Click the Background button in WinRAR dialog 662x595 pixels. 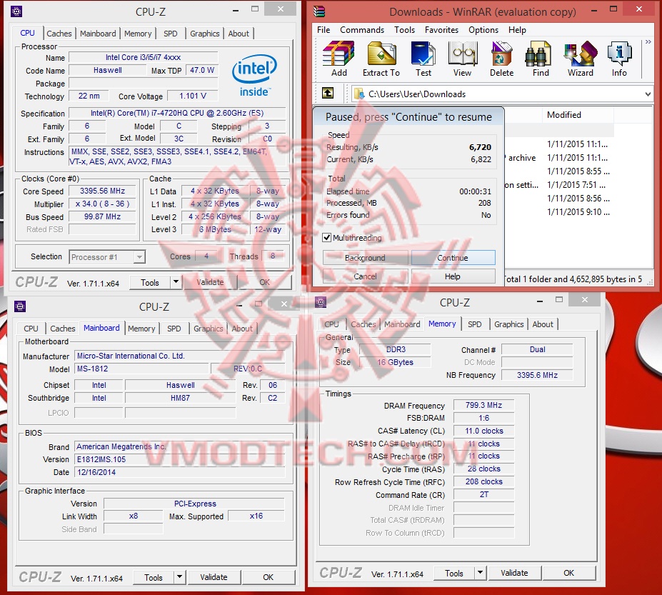pyautogui.click(x=365, y=258)
